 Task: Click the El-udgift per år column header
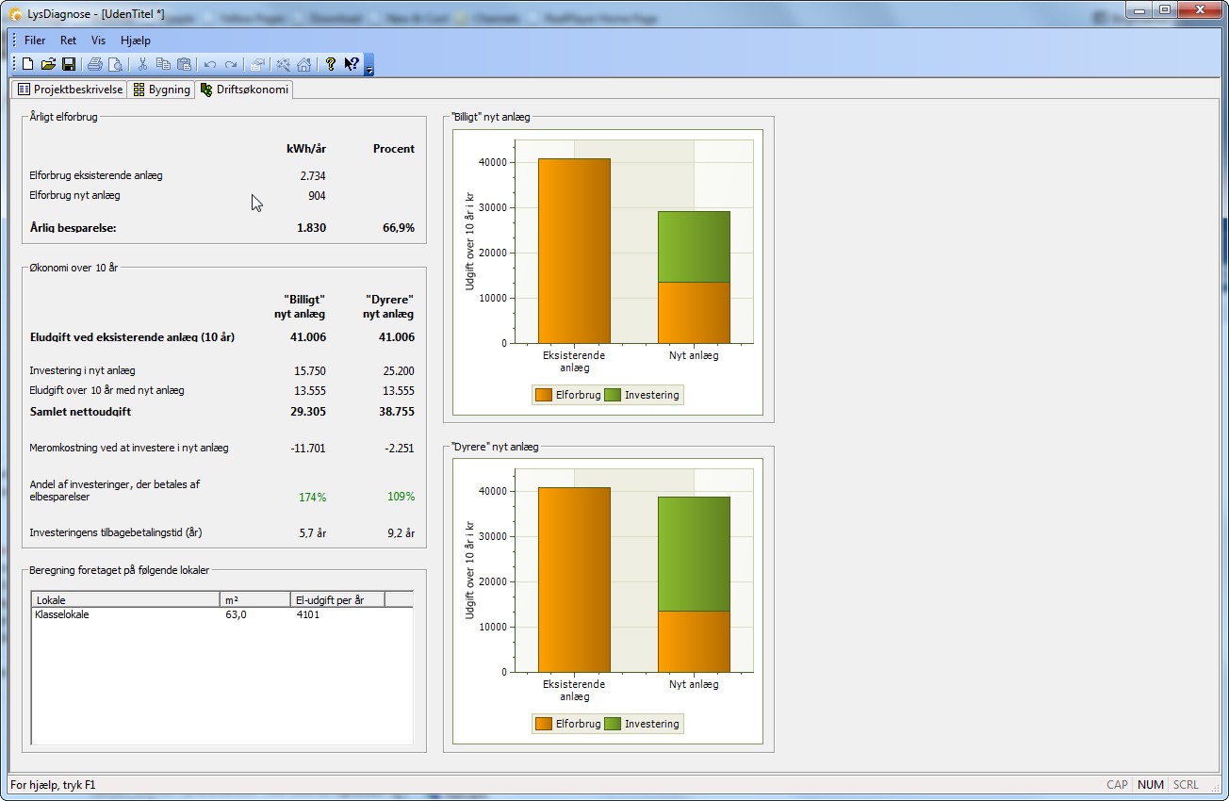click(x=337, y=599)
